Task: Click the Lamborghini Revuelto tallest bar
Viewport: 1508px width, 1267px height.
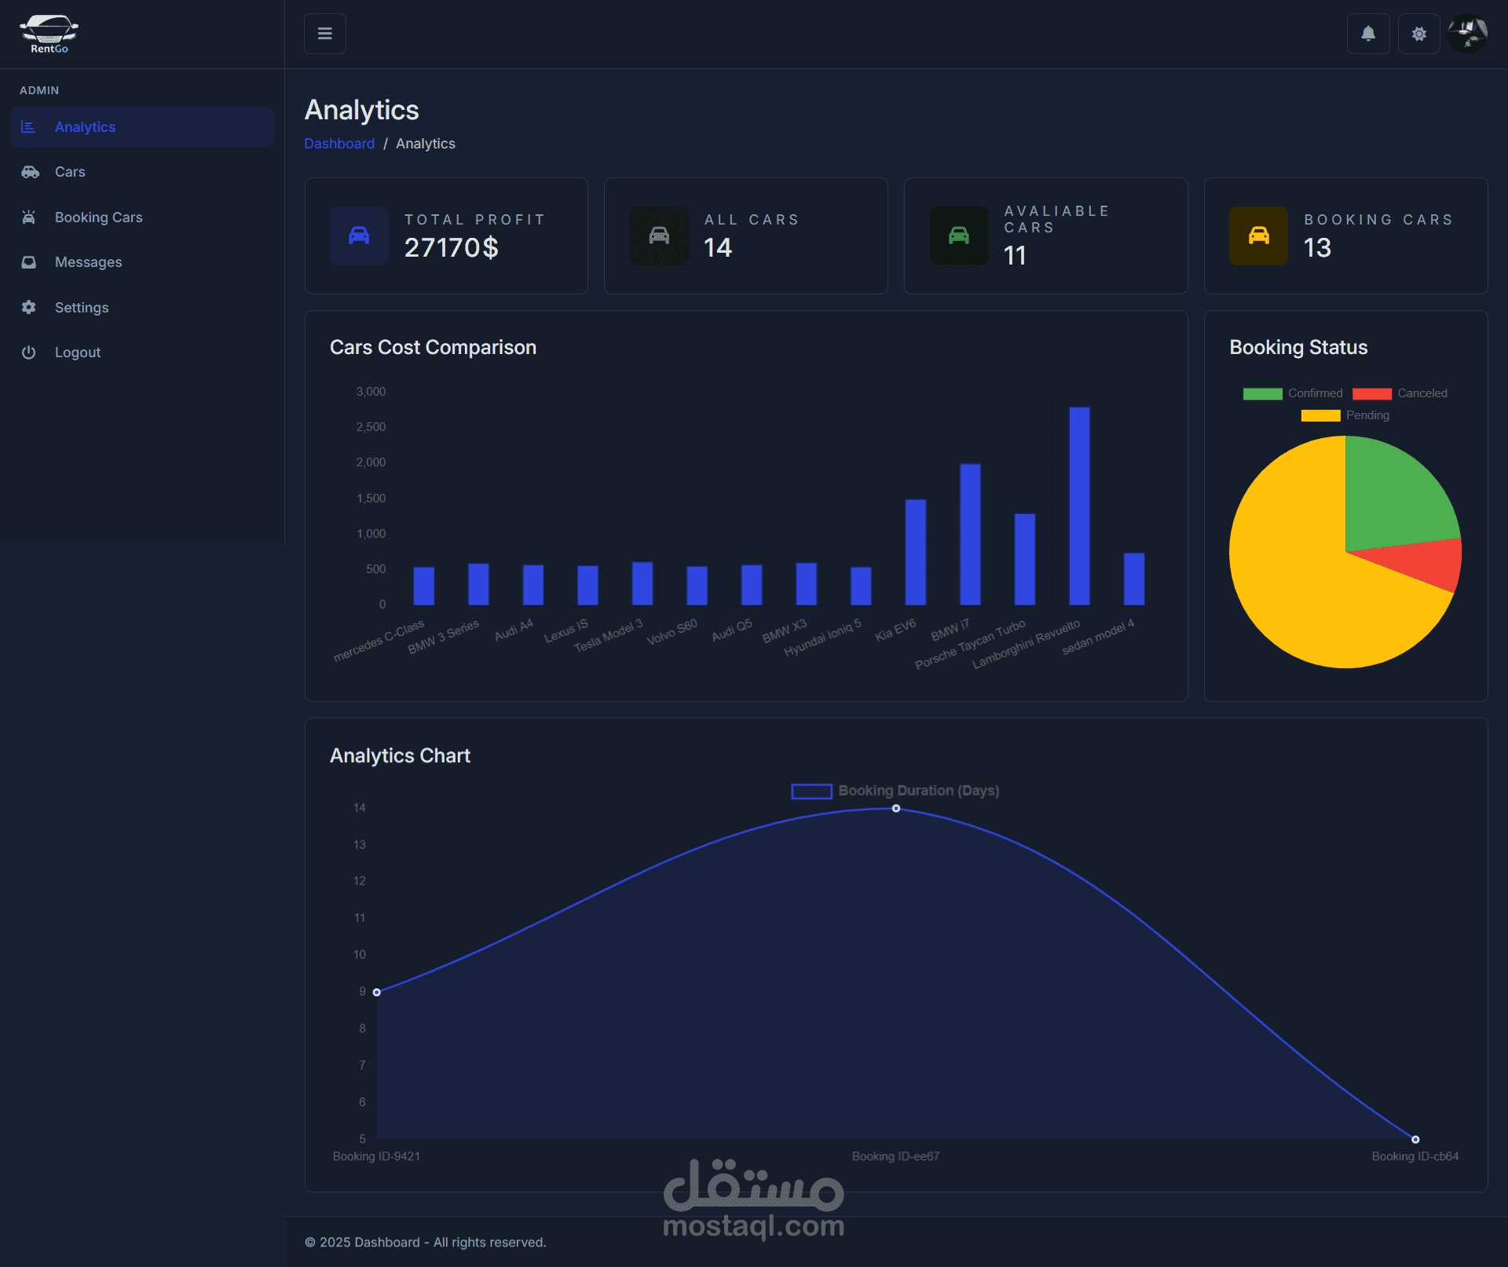Action: 1079,506
